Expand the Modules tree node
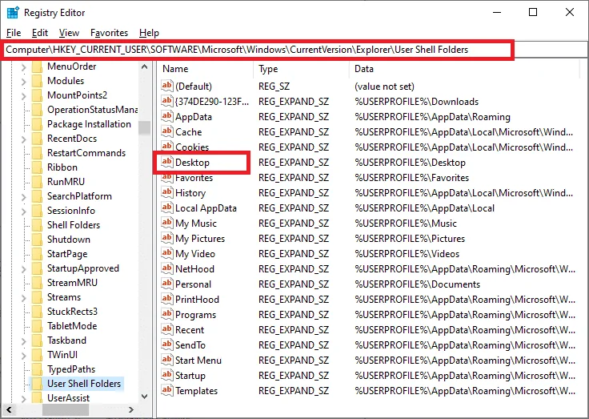The width and height of the screenshot is (589, 419). coord(24,81)
